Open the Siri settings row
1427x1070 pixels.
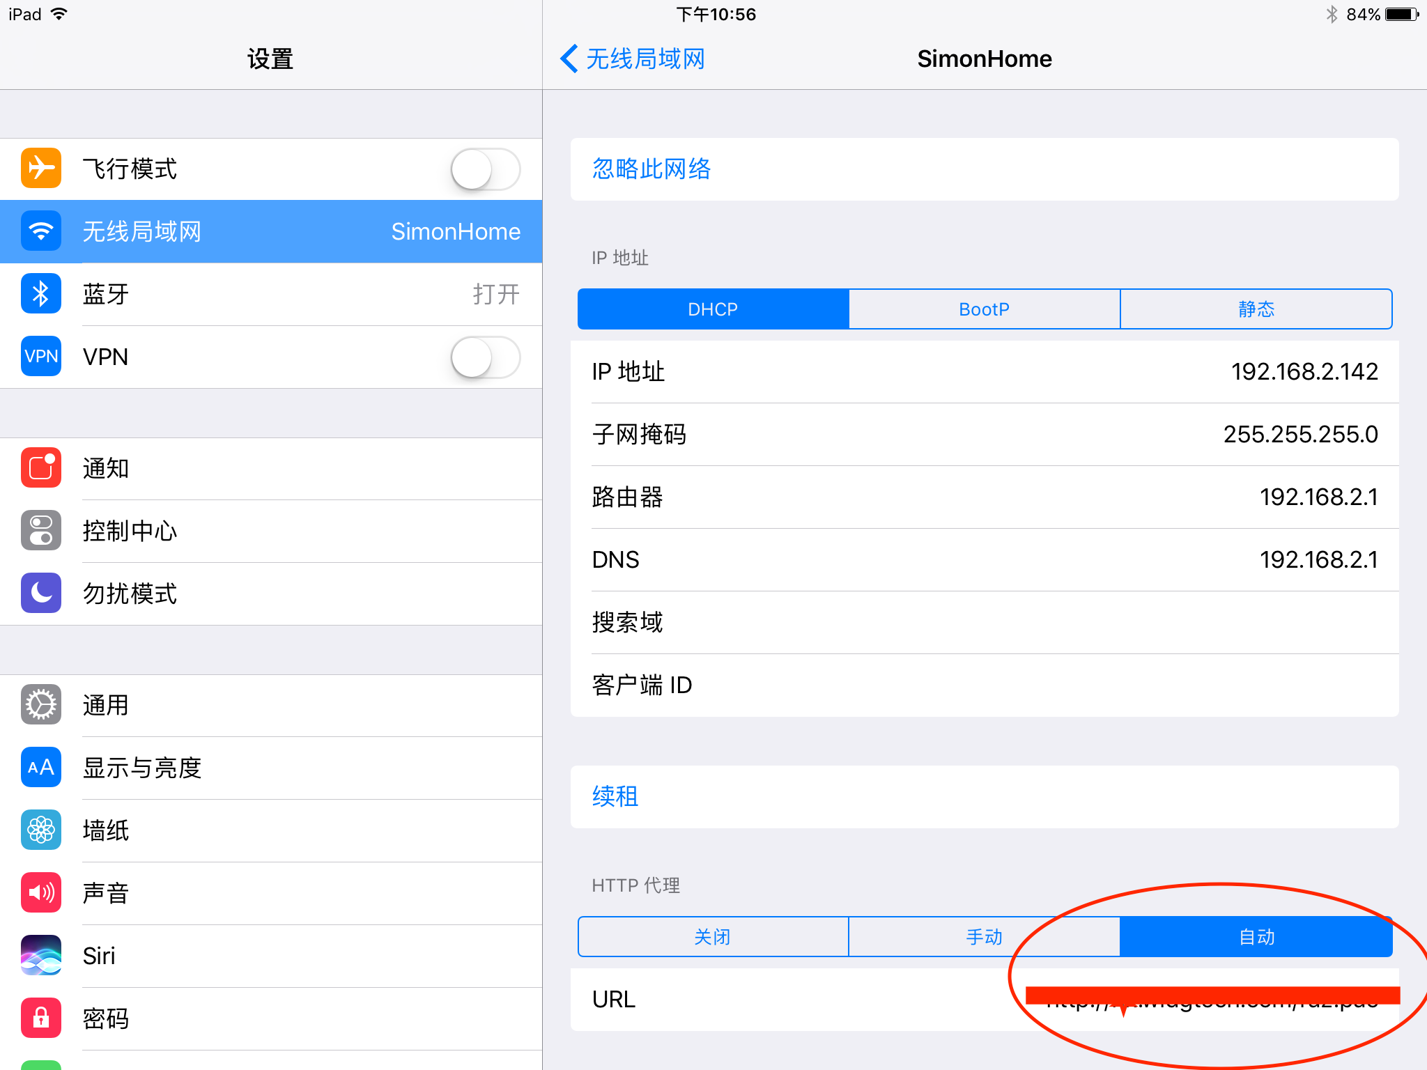pyautogui.click(x=271, y=956)
